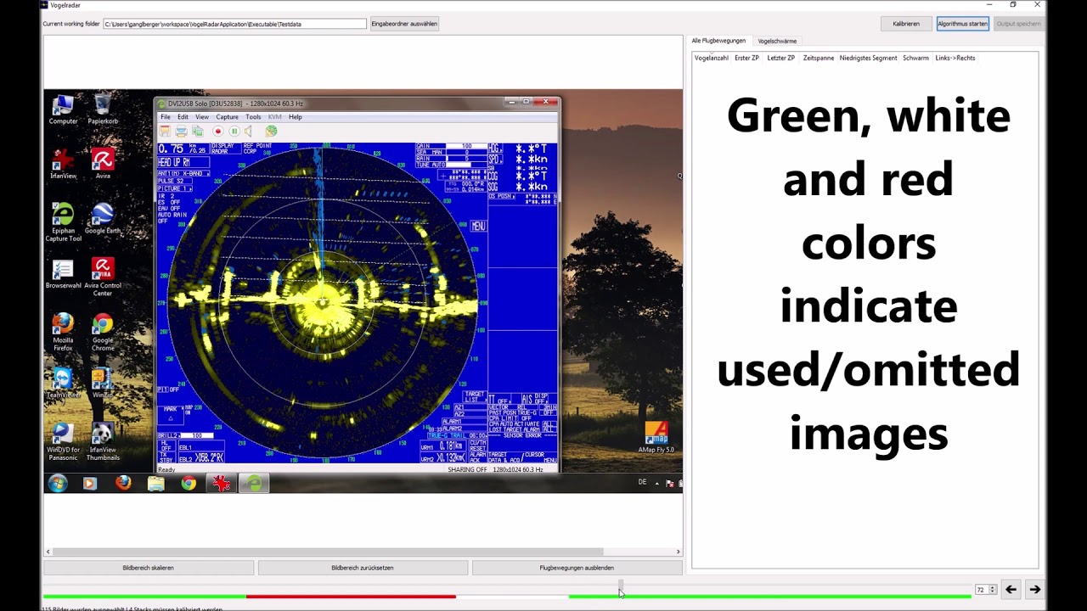Click the radar display MENU button
The height and width of the screenshot is (611, 1087).
pyautogui.click(x=478, y=226)
